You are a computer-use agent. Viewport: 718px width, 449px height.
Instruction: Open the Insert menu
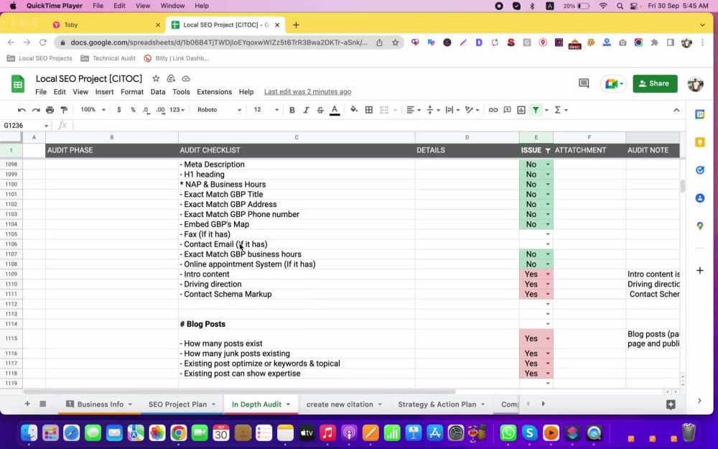104,92
